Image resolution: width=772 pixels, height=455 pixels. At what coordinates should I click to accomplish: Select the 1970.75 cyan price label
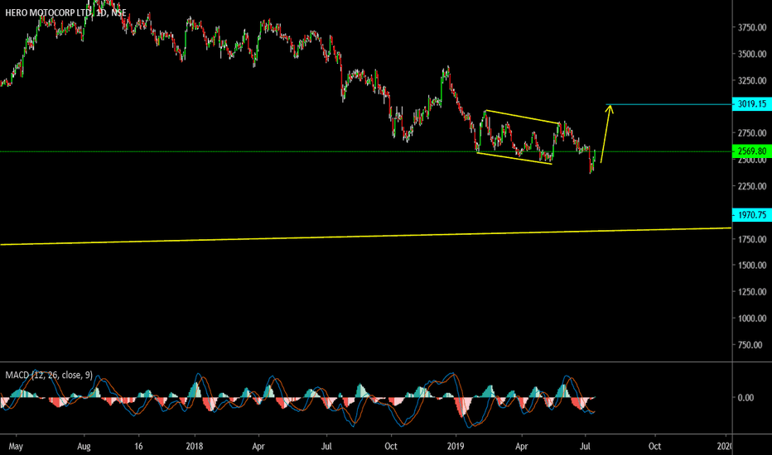(752, 215)
